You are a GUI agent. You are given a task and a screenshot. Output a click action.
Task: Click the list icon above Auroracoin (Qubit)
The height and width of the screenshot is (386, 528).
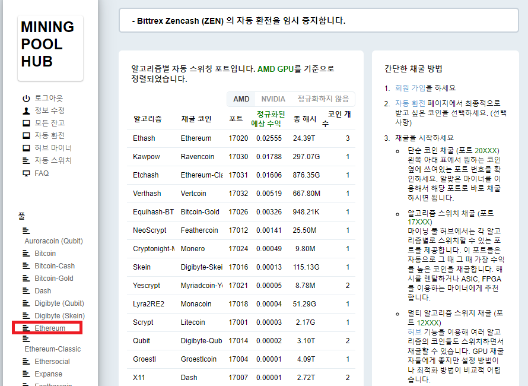[26, 231]
